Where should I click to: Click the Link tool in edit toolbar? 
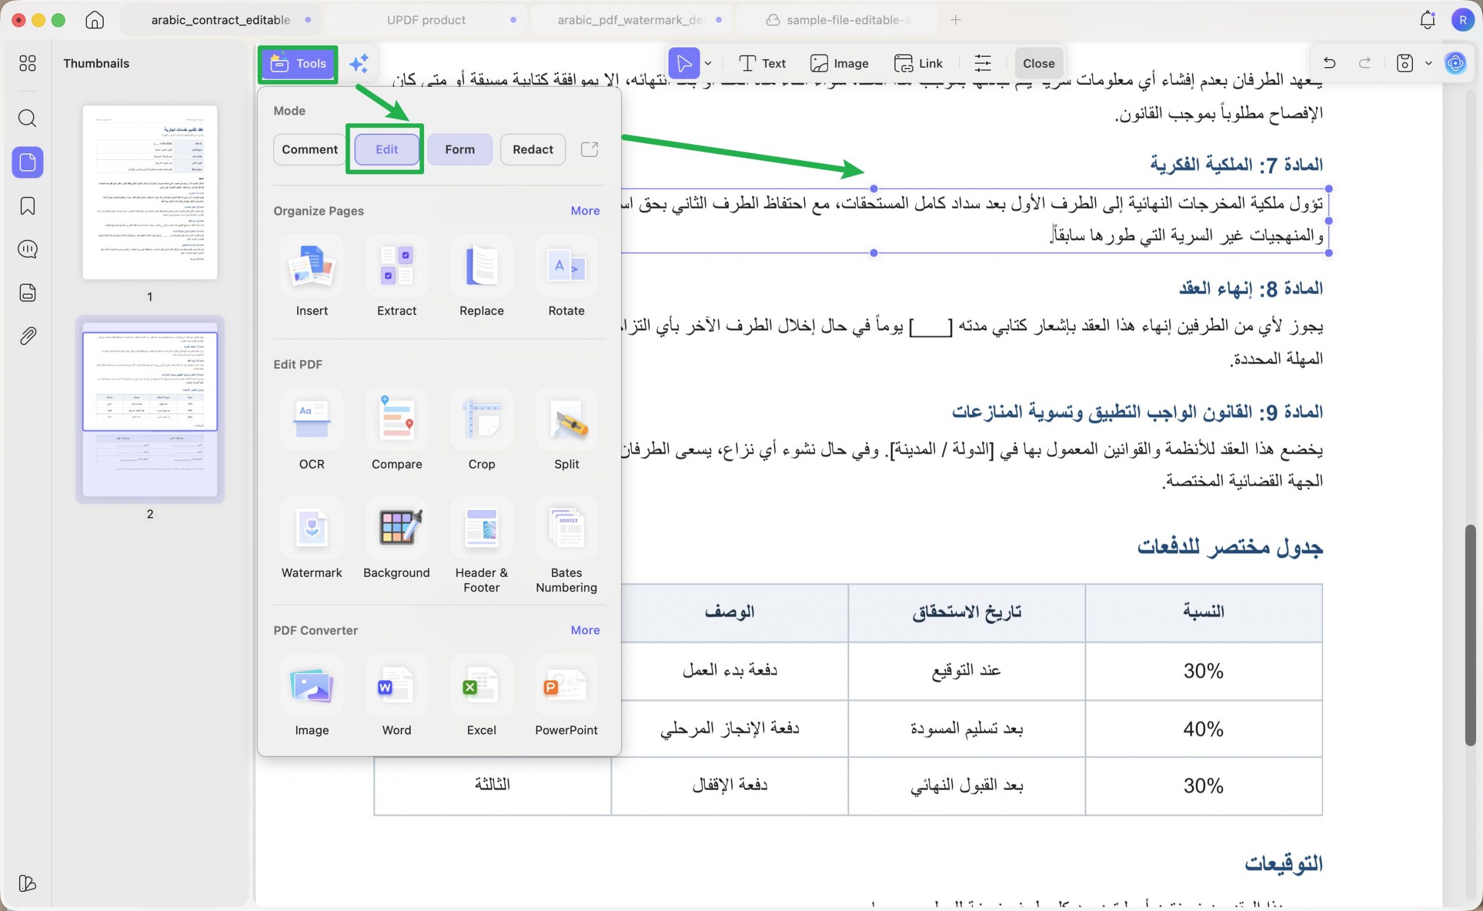(918, 63)
